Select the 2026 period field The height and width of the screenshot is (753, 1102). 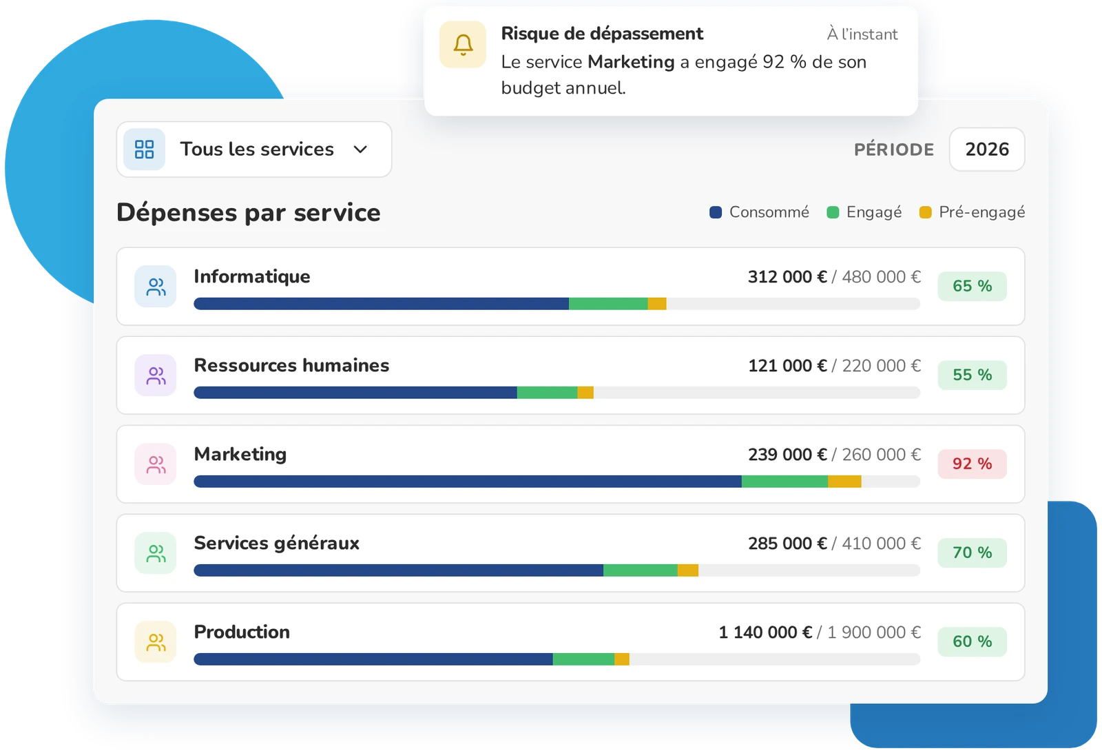coord(986,149)
